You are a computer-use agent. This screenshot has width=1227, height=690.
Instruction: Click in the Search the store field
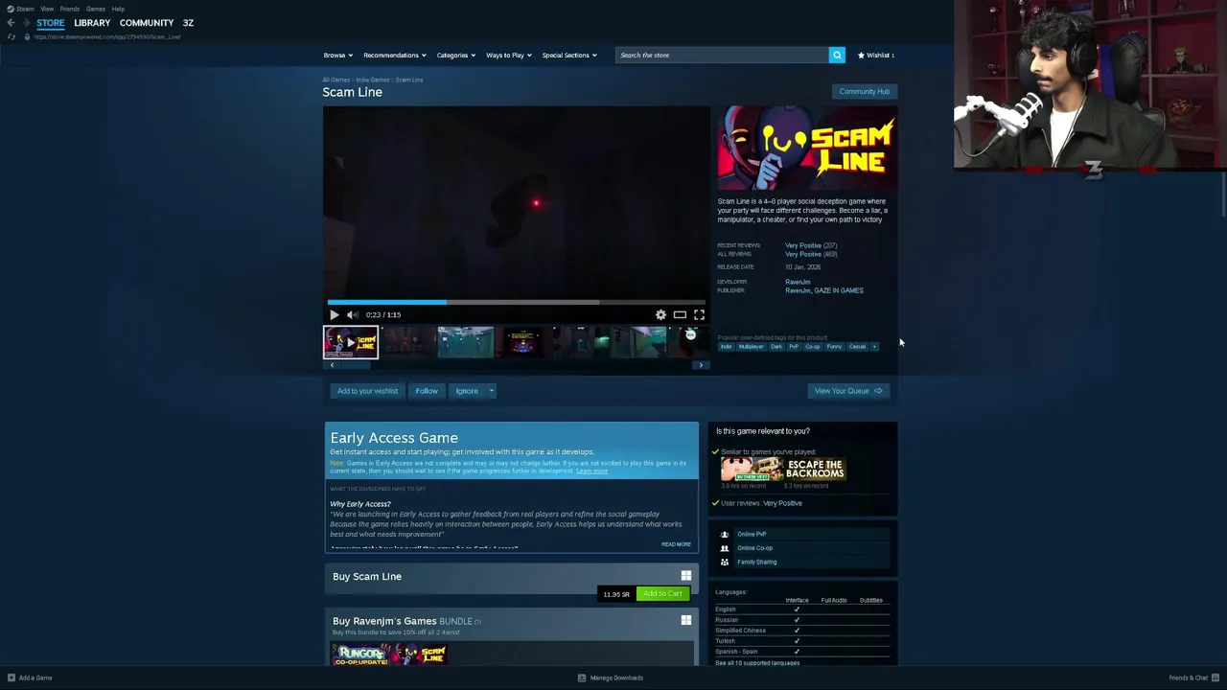(x=722, y=55)
